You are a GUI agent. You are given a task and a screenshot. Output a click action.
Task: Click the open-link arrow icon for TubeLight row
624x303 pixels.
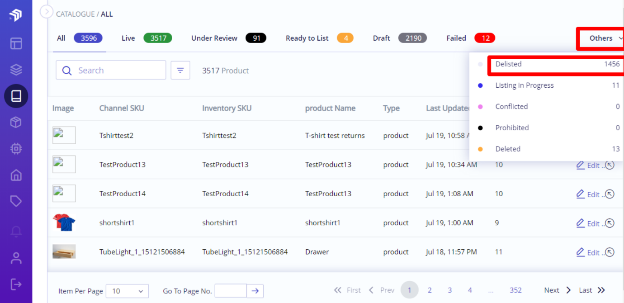pyautogui.click(x=610, y=252)
